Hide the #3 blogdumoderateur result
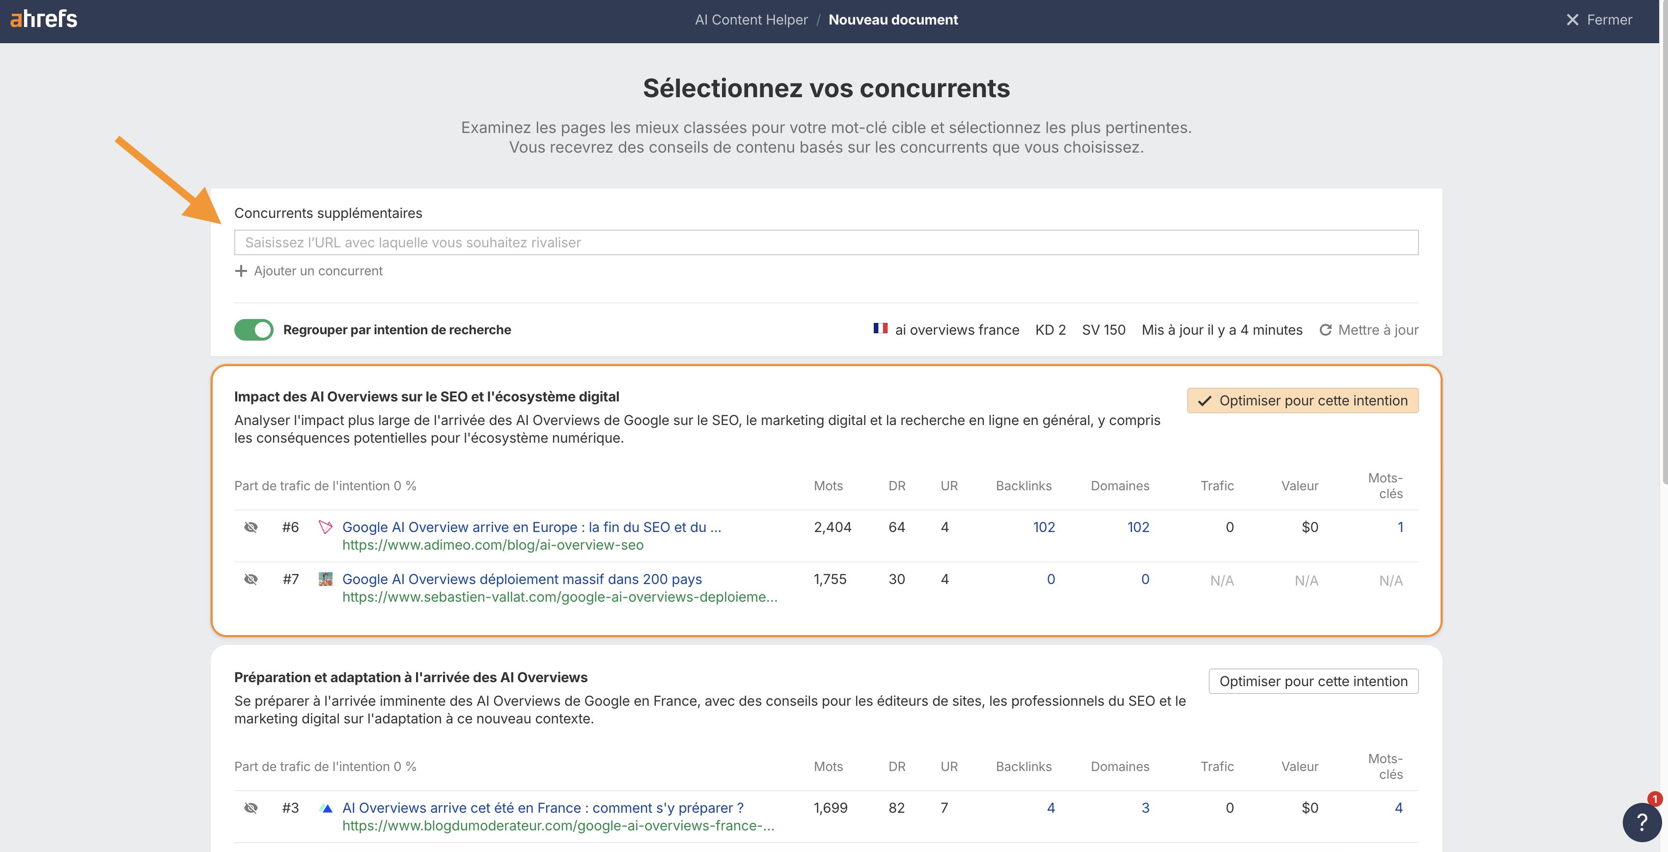 (250, 808)
